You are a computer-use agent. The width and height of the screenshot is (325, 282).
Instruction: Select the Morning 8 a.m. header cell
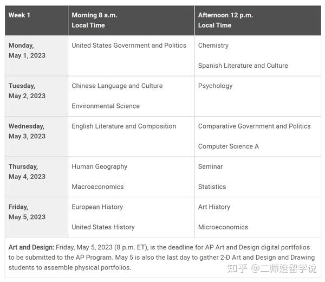[132, 20]
